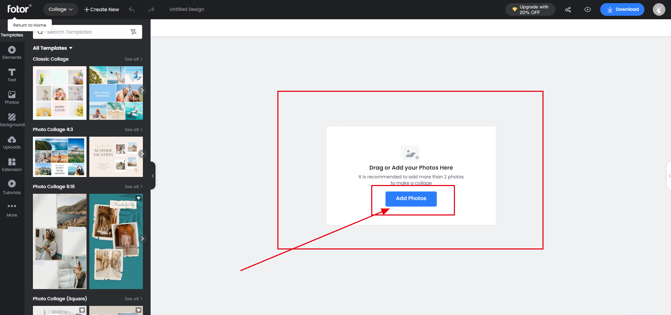Click the Preview eye icon
The image size is (671, 315).
click(588, 9)
